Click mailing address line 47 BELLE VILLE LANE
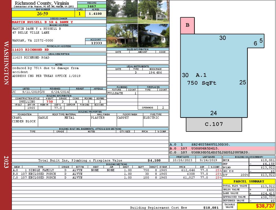Screen dimensions: 276x210 [31, 33]
